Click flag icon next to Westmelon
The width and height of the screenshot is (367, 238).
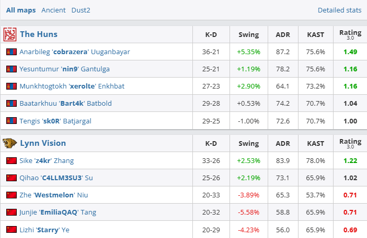coord(11,195)
